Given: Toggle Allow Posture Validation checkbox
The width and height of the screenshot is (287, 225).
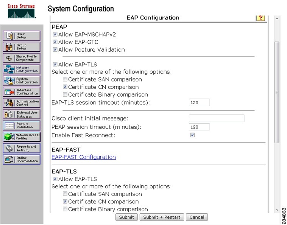Looking at the screenshot, I should [x=55, y=49].
